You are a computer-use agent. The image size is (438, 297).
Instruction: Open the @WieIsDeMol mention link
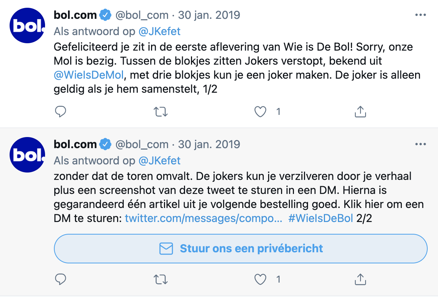[88, 75]
